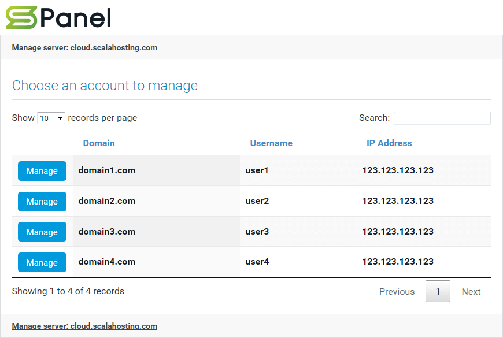This screenshot has width=503, height=338.
Task: Manage the domain4.com account
Action: 42,262
